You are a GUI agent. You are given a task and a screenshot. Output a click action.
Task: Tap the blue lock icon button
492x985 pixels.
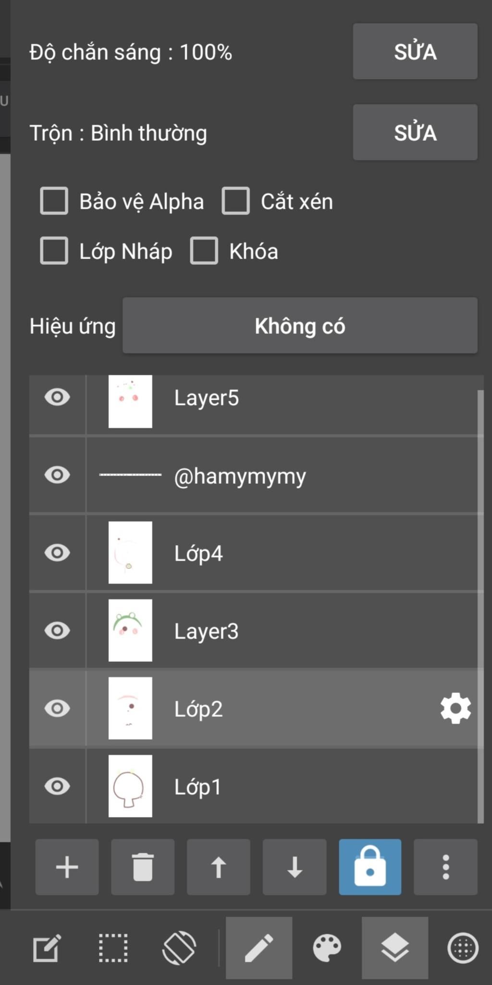(x=370, y=867)
